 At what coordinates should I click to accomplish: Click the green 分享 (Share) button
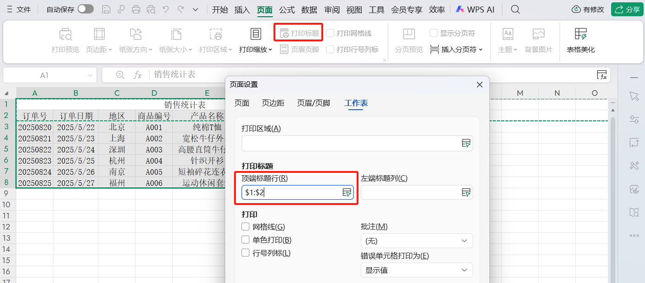point(626,9)
